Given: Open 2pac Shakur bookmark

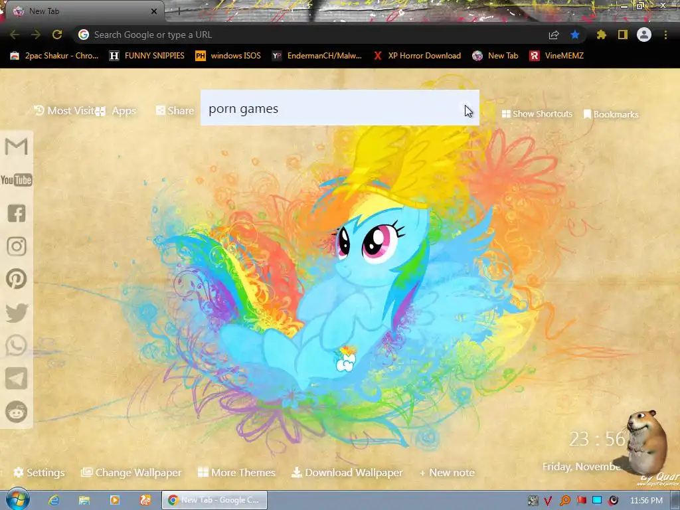Looking at the screenshot, I should tap(54, 56).
